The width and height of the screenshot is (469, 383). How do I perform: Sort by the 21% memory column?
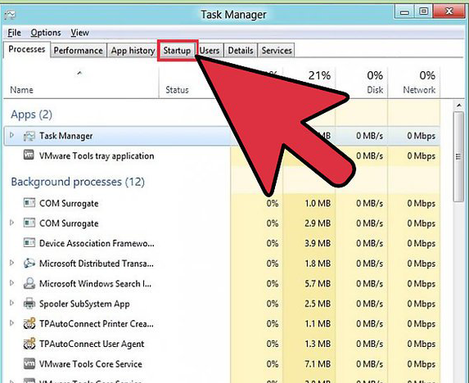coord(319,75)
